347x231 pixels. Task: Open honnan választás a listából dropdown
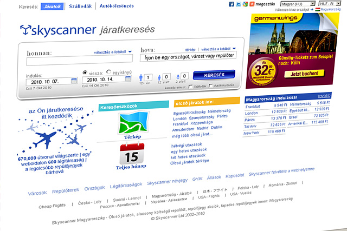(x=113, y=52)
